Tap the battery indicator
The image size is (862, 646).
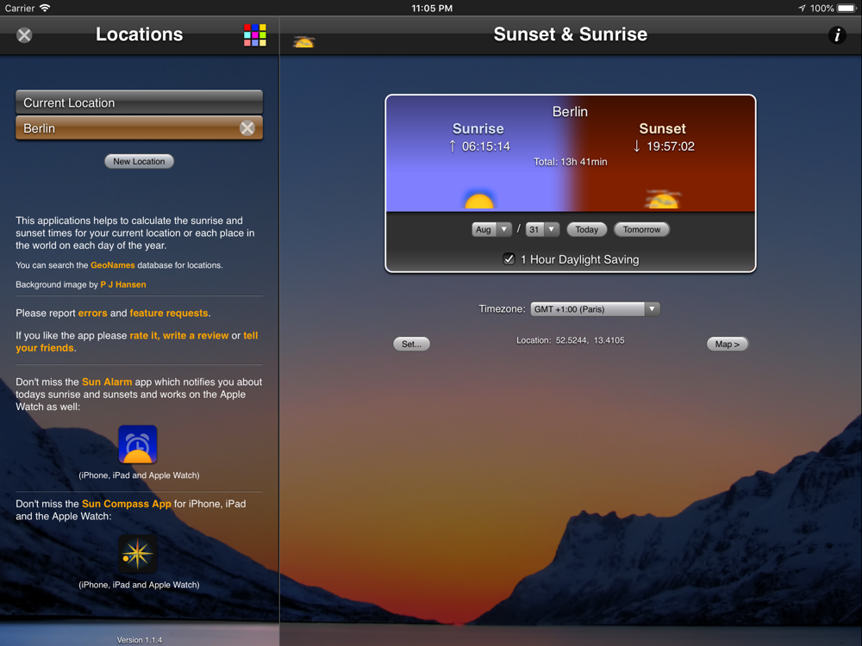click(847, 9)
